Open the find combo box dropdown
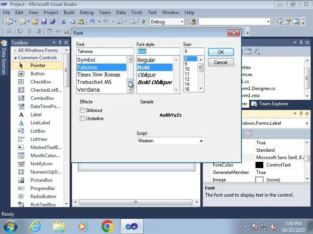Screen dimensions: 313x234 [268, 21]
